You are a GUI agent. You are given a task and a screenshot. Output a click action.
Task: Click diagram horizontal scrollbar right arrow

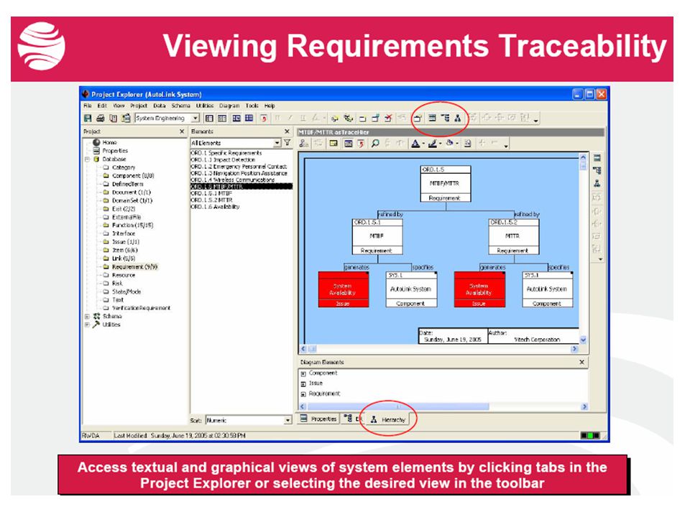[x=574, y=349]
